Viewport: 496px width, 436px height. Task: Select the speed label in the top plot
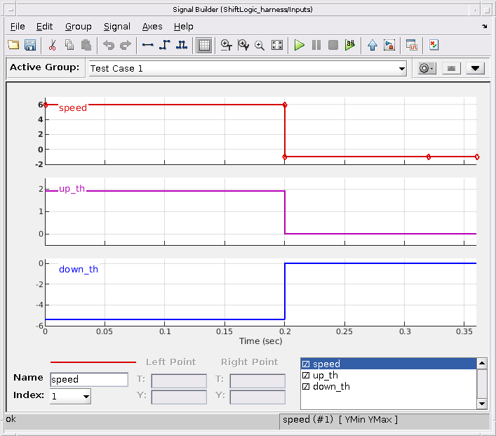[x=73, y=107]
